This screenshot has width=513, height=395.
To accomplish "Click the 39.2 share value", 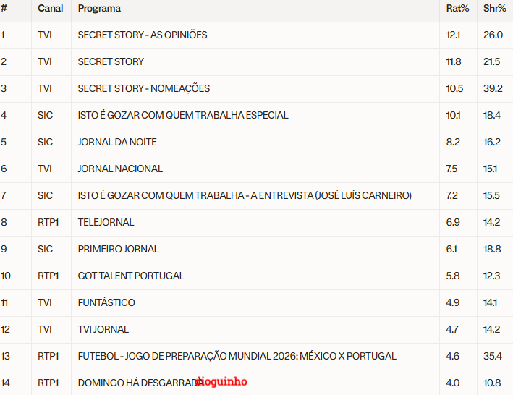I will tap(493, 88).
